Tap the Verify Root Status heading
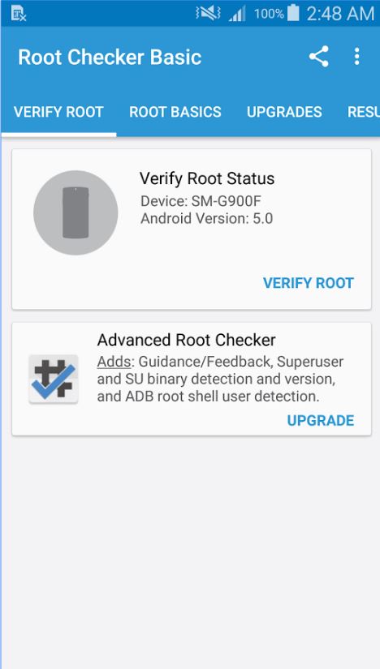The height and width of the screenshot is (669, 380). tap(207, 178)
